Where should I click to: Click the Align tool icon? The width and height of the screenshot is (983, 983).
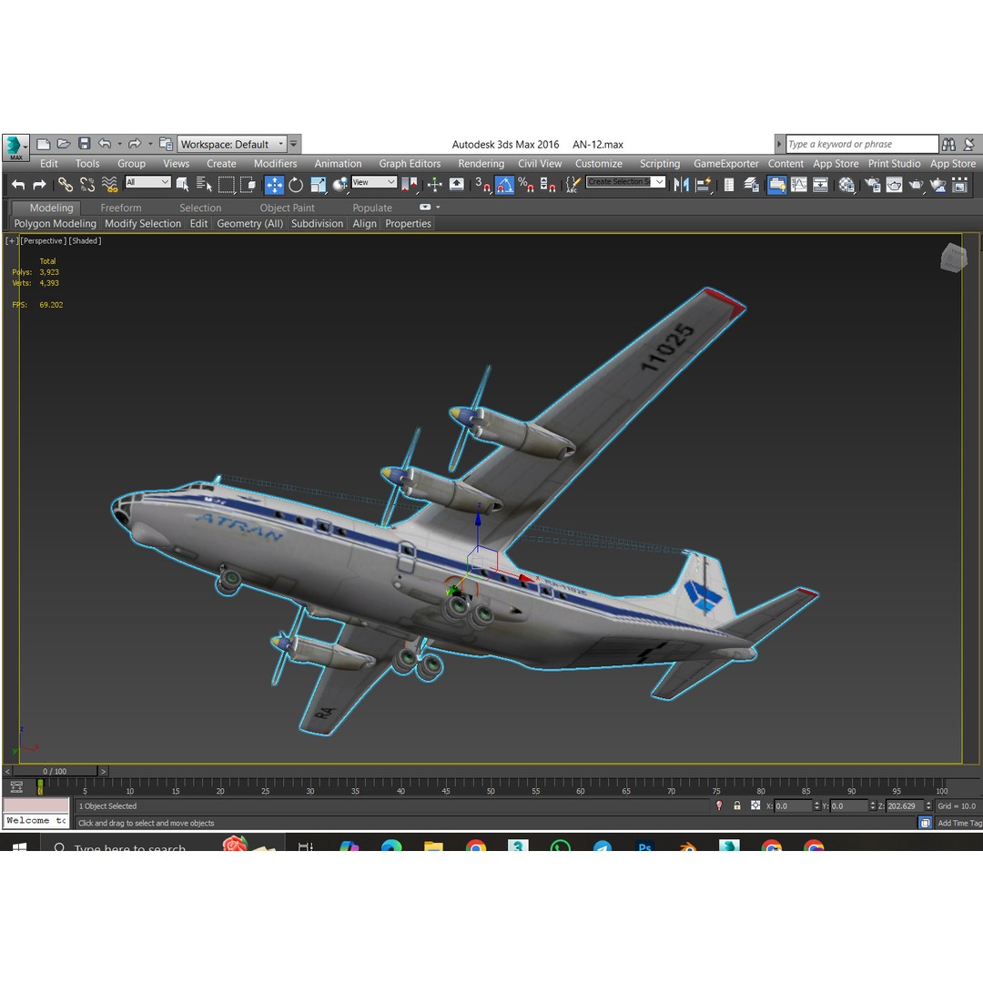(x=704, y=184)
